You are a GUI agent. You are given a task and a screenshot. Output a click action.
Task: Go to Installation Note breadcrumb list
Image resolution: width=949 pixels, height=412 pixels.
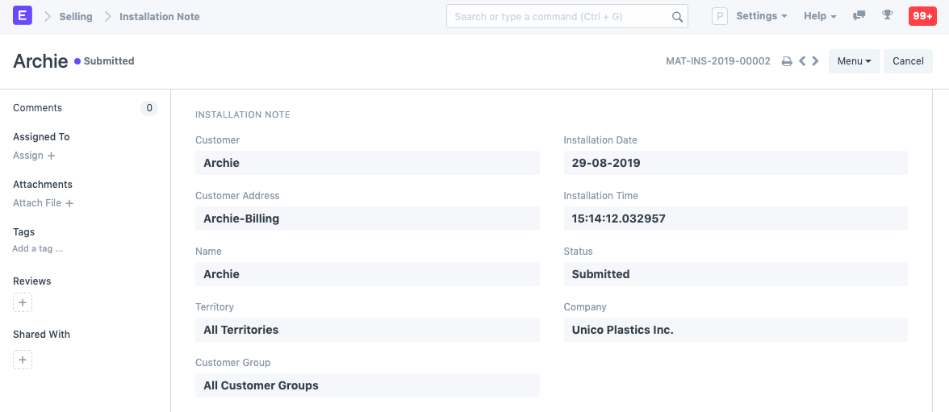pos(159,16)
